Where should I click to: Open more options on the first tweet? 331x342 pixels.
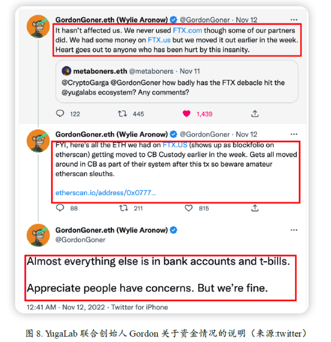[x=294, y=20]
